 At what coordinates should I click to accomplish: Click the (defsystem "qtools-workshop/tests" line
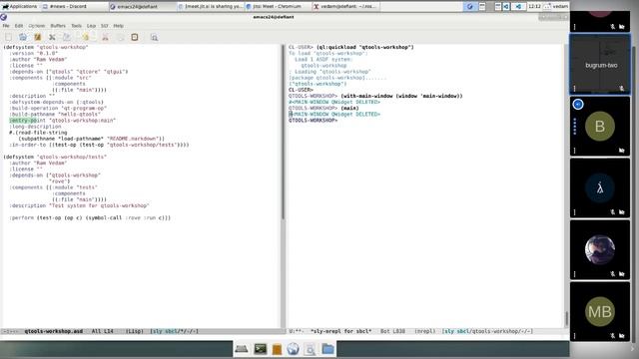[x=55, y=158]
